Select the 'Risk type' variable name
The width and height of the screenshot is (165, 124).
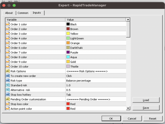click(16, 81)
